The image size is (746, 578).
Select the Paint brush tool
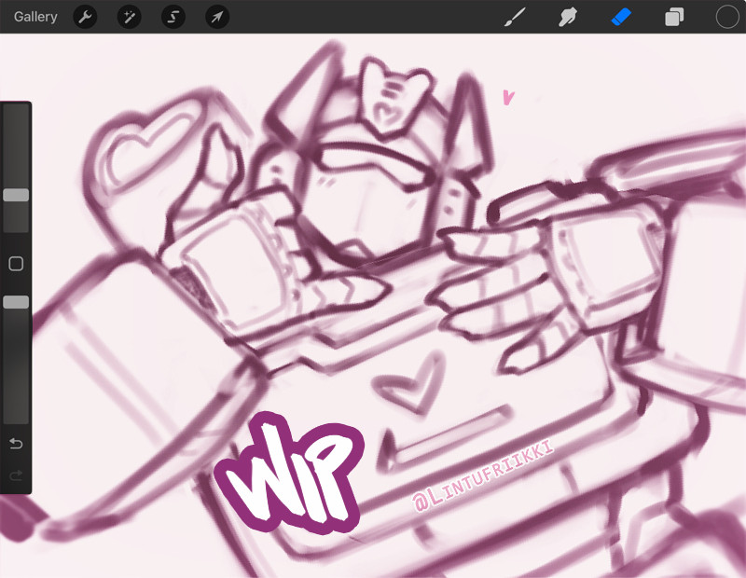coord(515,17)
